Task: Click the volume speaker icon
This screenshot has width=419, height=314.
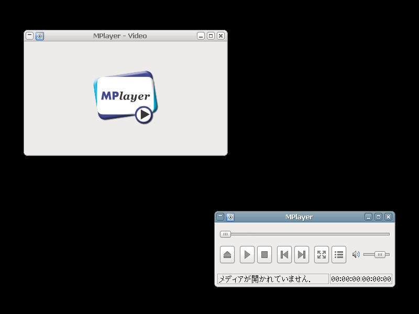Action: click(356, 255)
